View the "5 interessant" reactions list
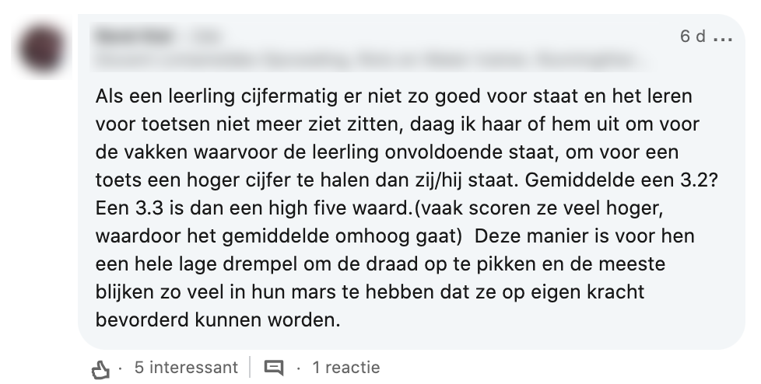This screenshot has width=761, height=384. tap(185, 367)
